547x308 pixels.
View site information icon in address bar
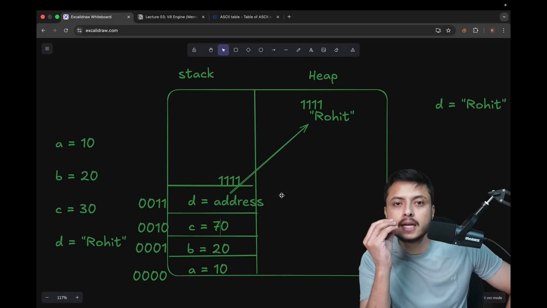tap(79, 31)
